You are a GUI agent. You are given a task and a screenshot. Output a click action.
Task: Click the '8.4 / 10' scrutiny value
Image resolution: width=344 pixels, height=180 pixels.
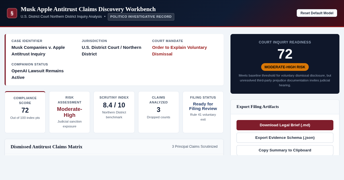pos(114,105)
